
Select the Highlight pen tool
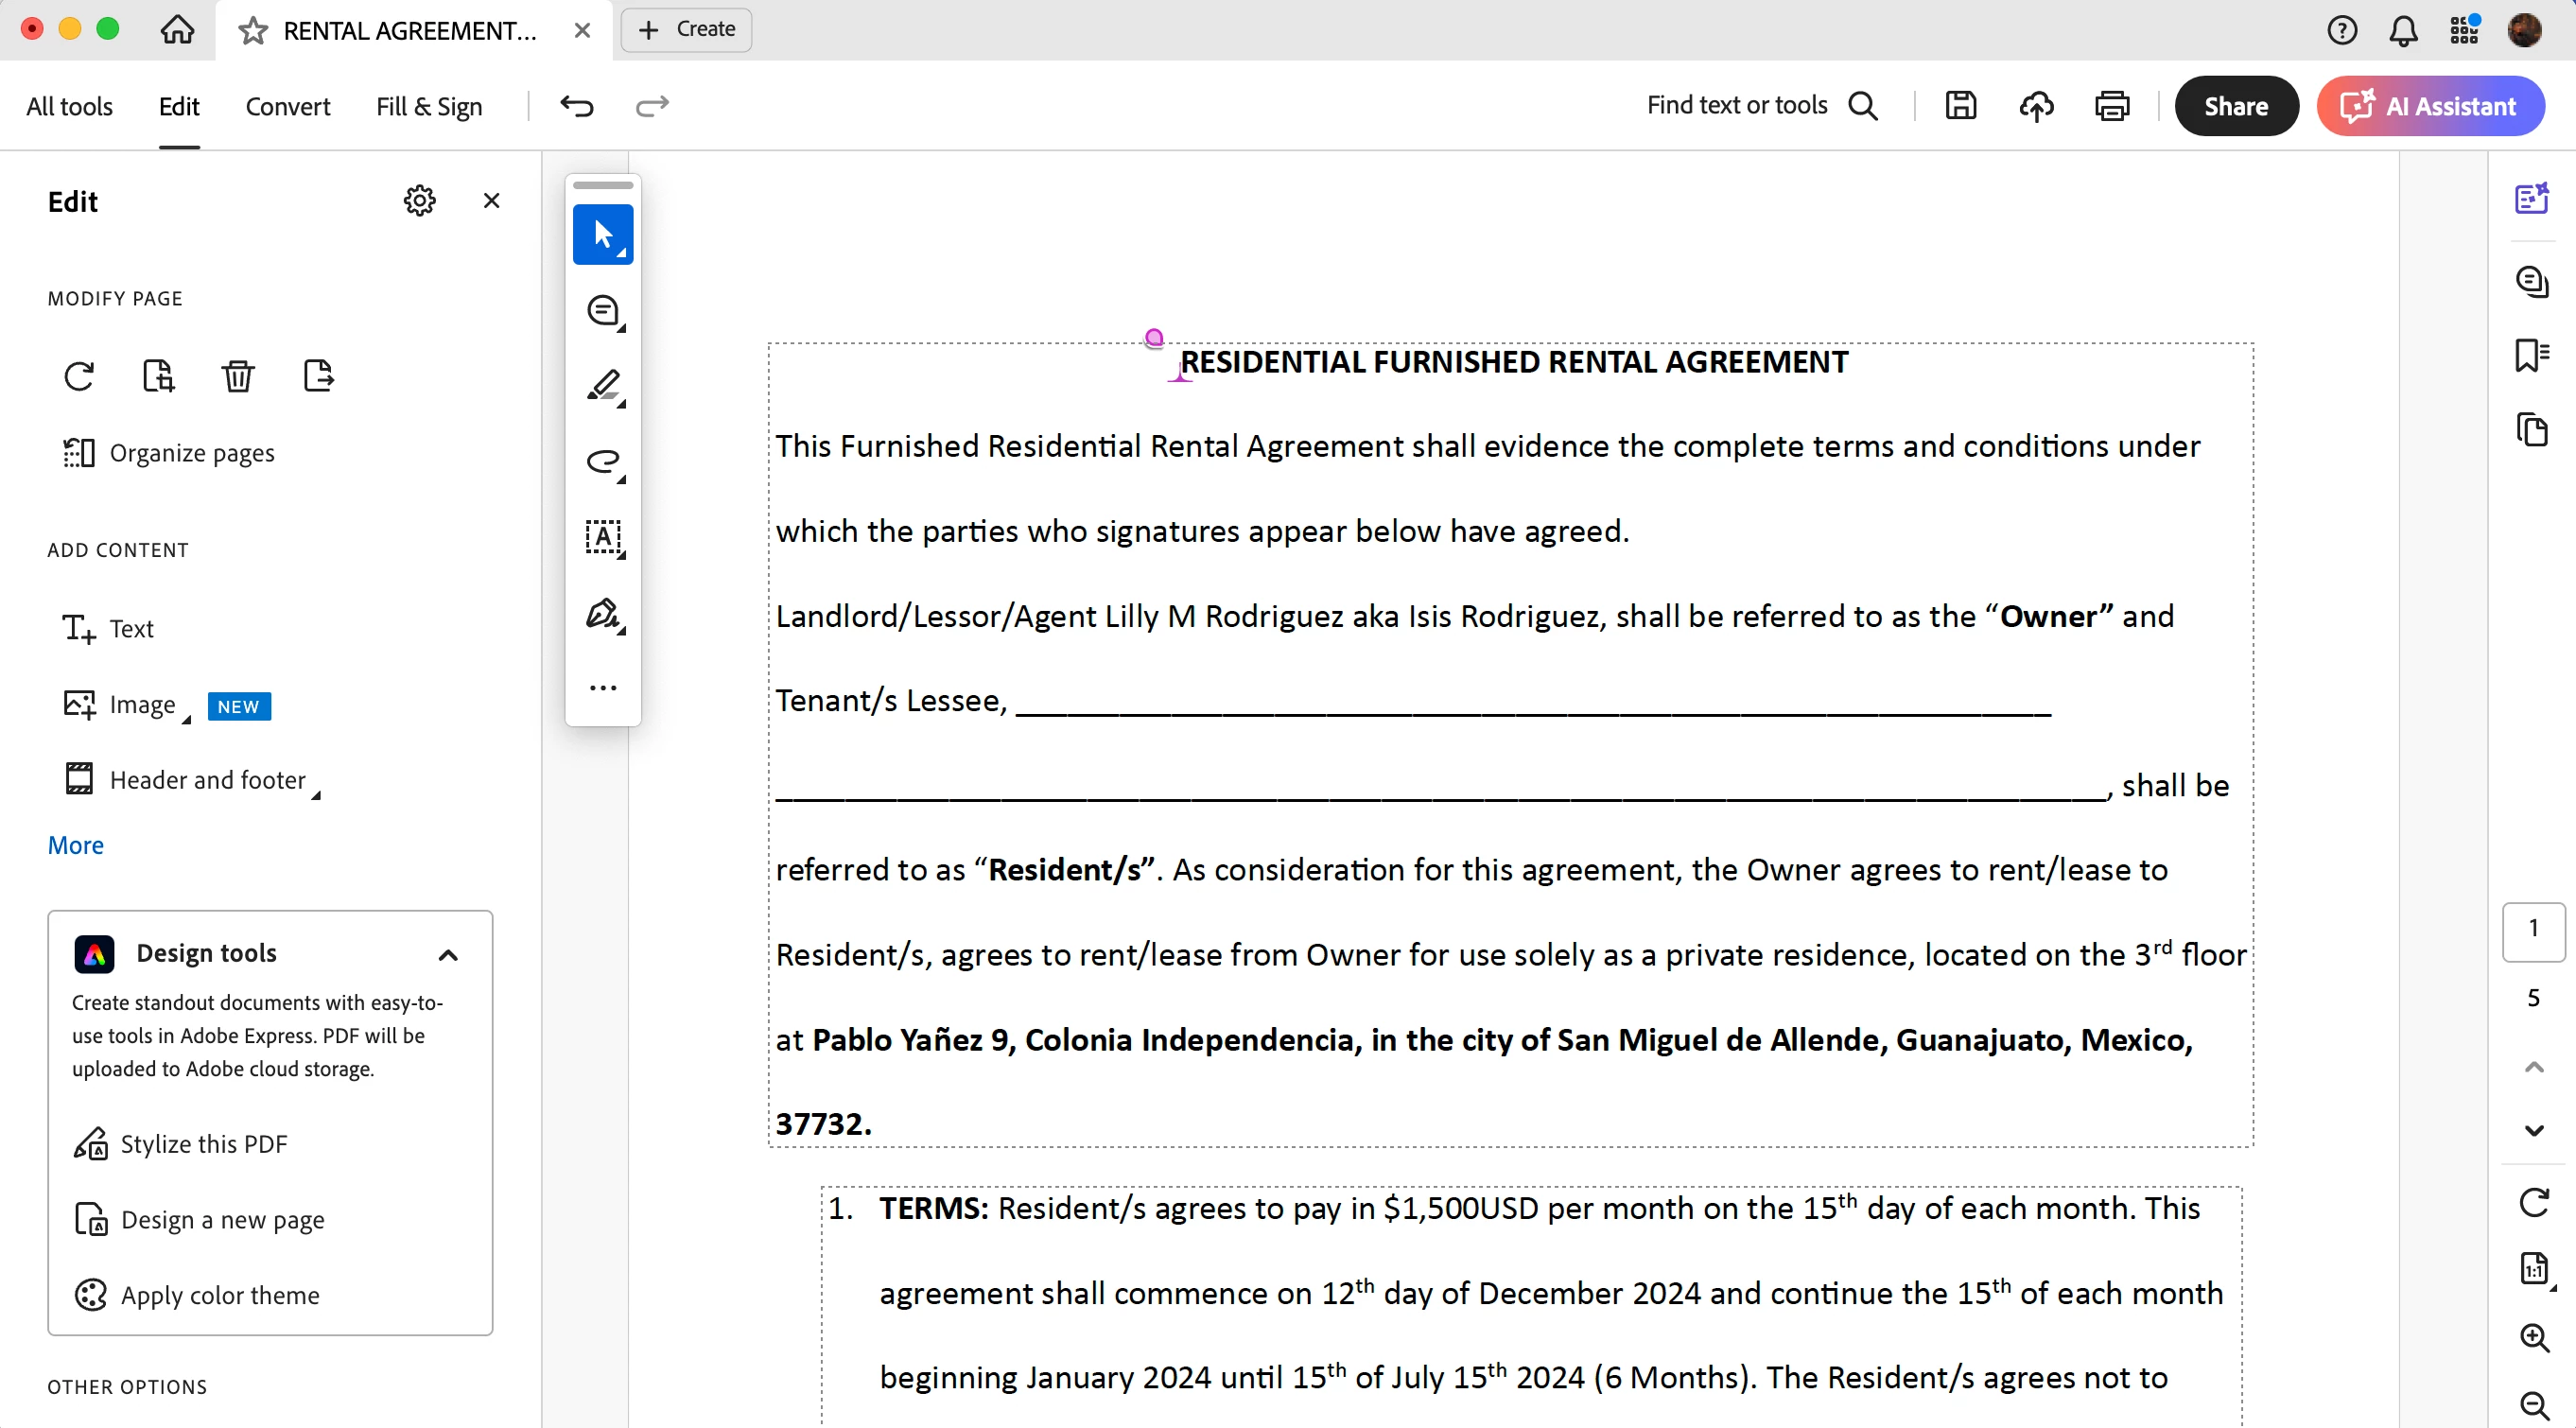tap(603, 386)
